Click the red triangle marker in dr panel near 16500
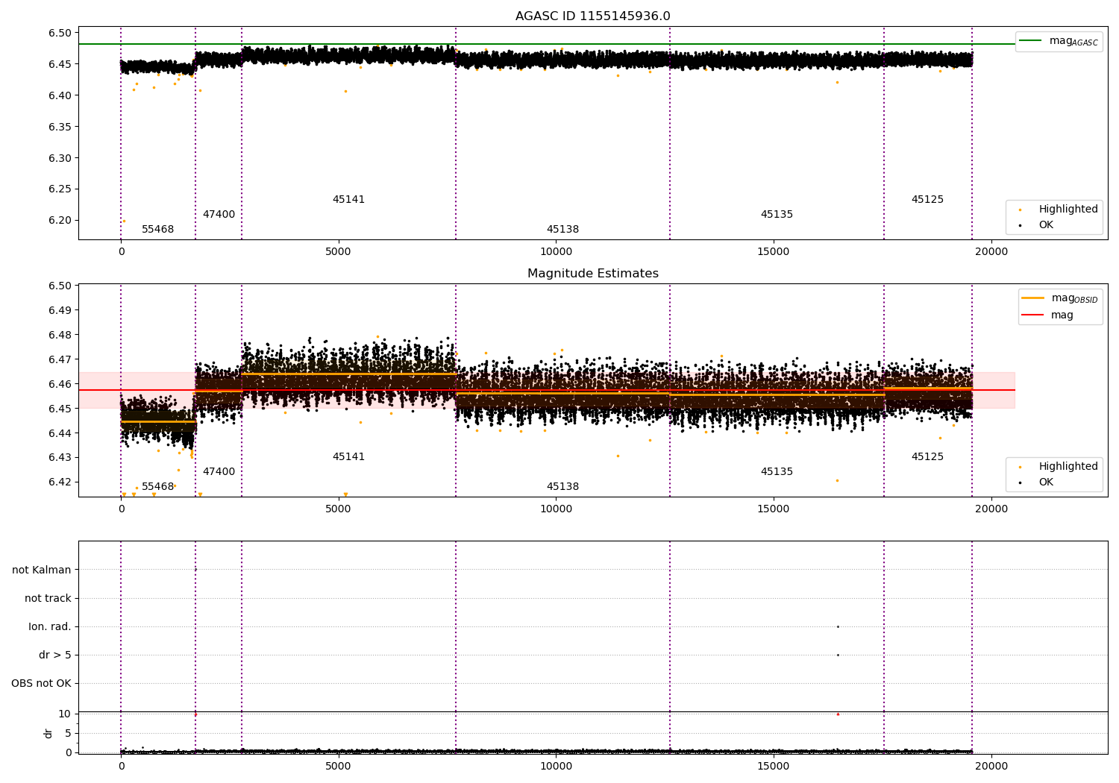The image size is (1119, 783). click(838, 714)
